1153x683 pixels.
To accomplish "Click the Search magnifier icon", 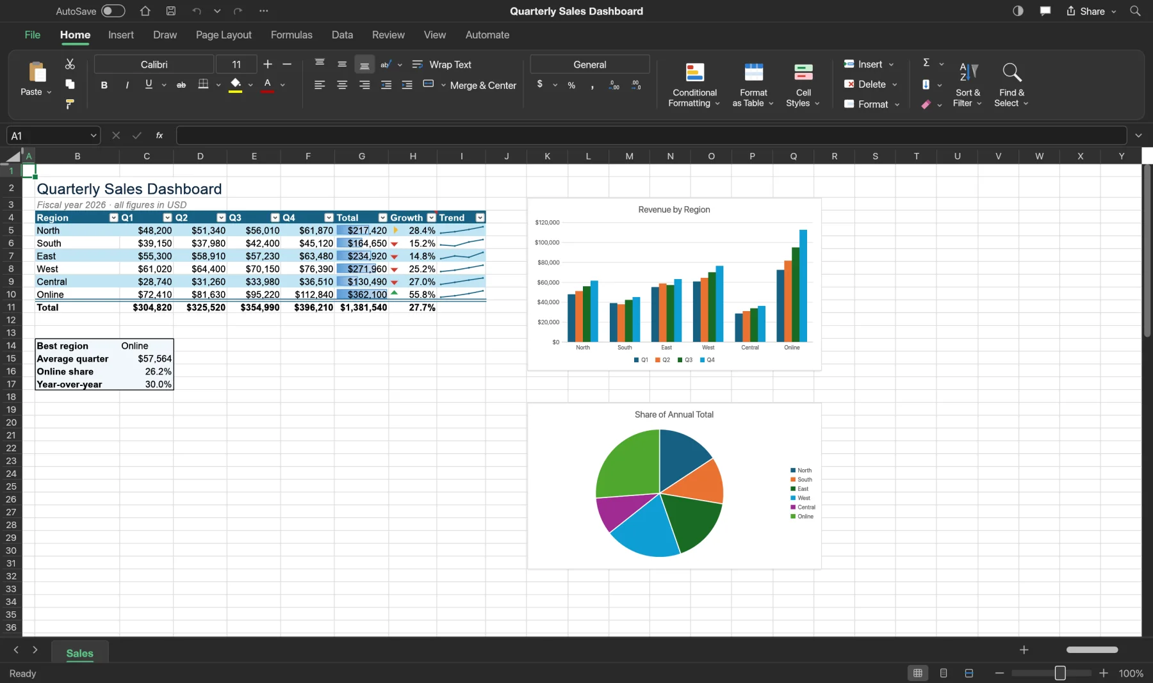I will point(1135,11).
